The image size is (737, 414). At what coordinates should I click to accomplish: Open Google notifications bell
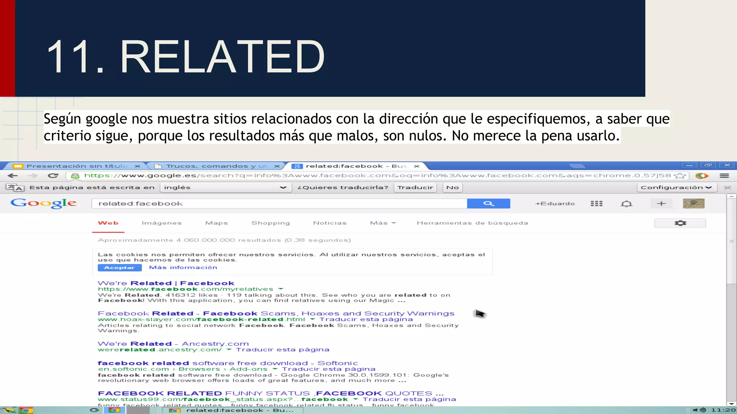click(627, 204)
